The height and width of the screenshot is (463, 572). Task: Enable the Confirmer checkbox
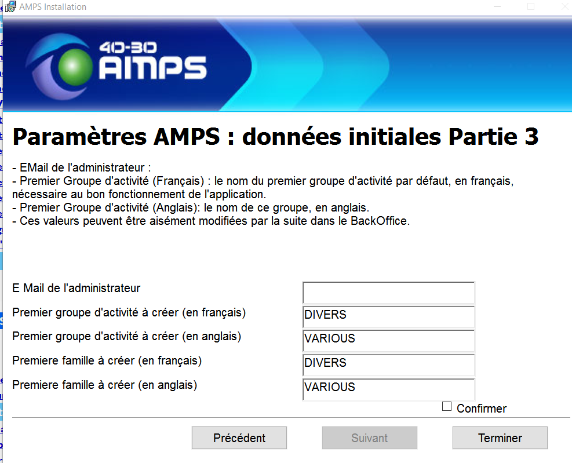[x=447, y=407]
